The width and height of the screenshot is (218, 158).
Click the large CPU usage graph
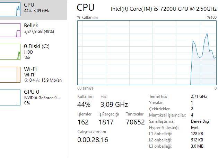pos(147,52)
